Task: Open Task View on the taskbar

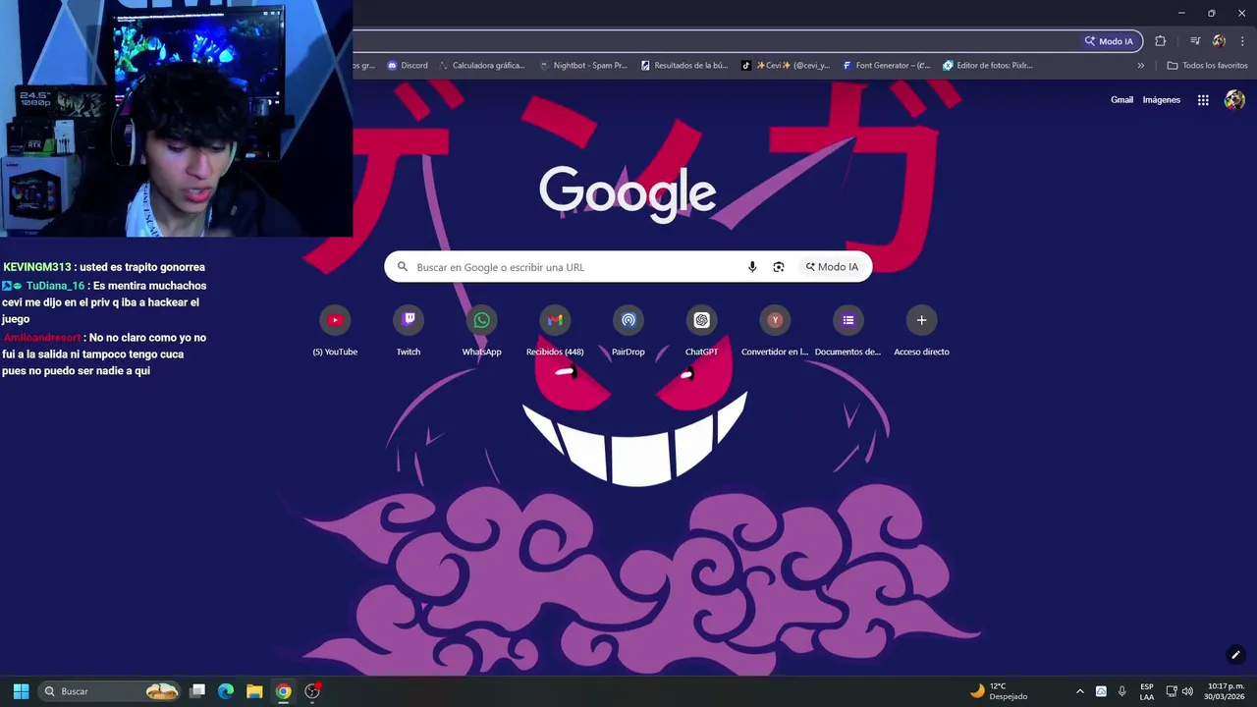Action: pos(197,691)
